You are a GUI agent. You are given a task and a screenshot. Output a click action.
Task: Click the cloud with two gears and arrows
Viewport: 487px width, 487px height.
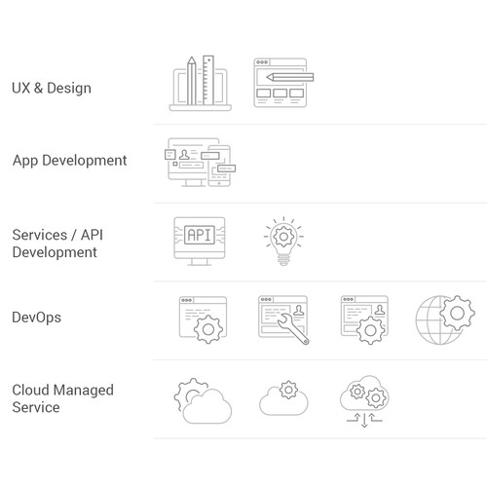click(364, 401)
